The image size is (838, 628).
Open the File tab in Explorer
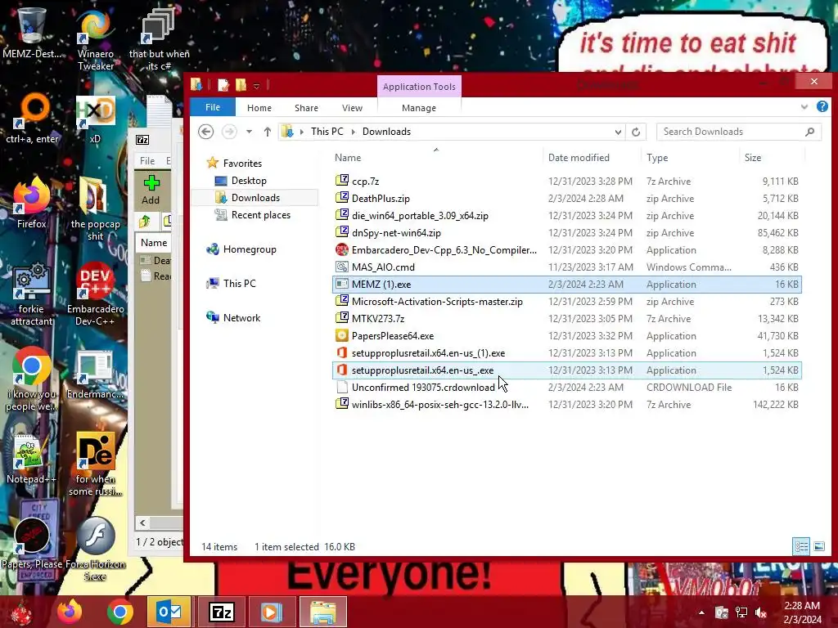(x=213, y=107)
